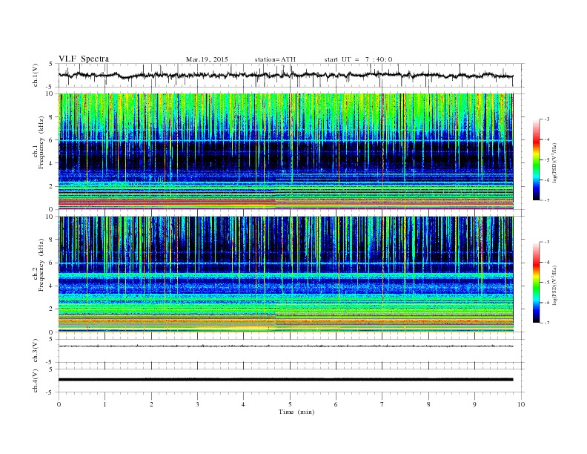Click the "station=ATH" header label
The height and width of the screenshot is (454, 587).
coord(275,59)
